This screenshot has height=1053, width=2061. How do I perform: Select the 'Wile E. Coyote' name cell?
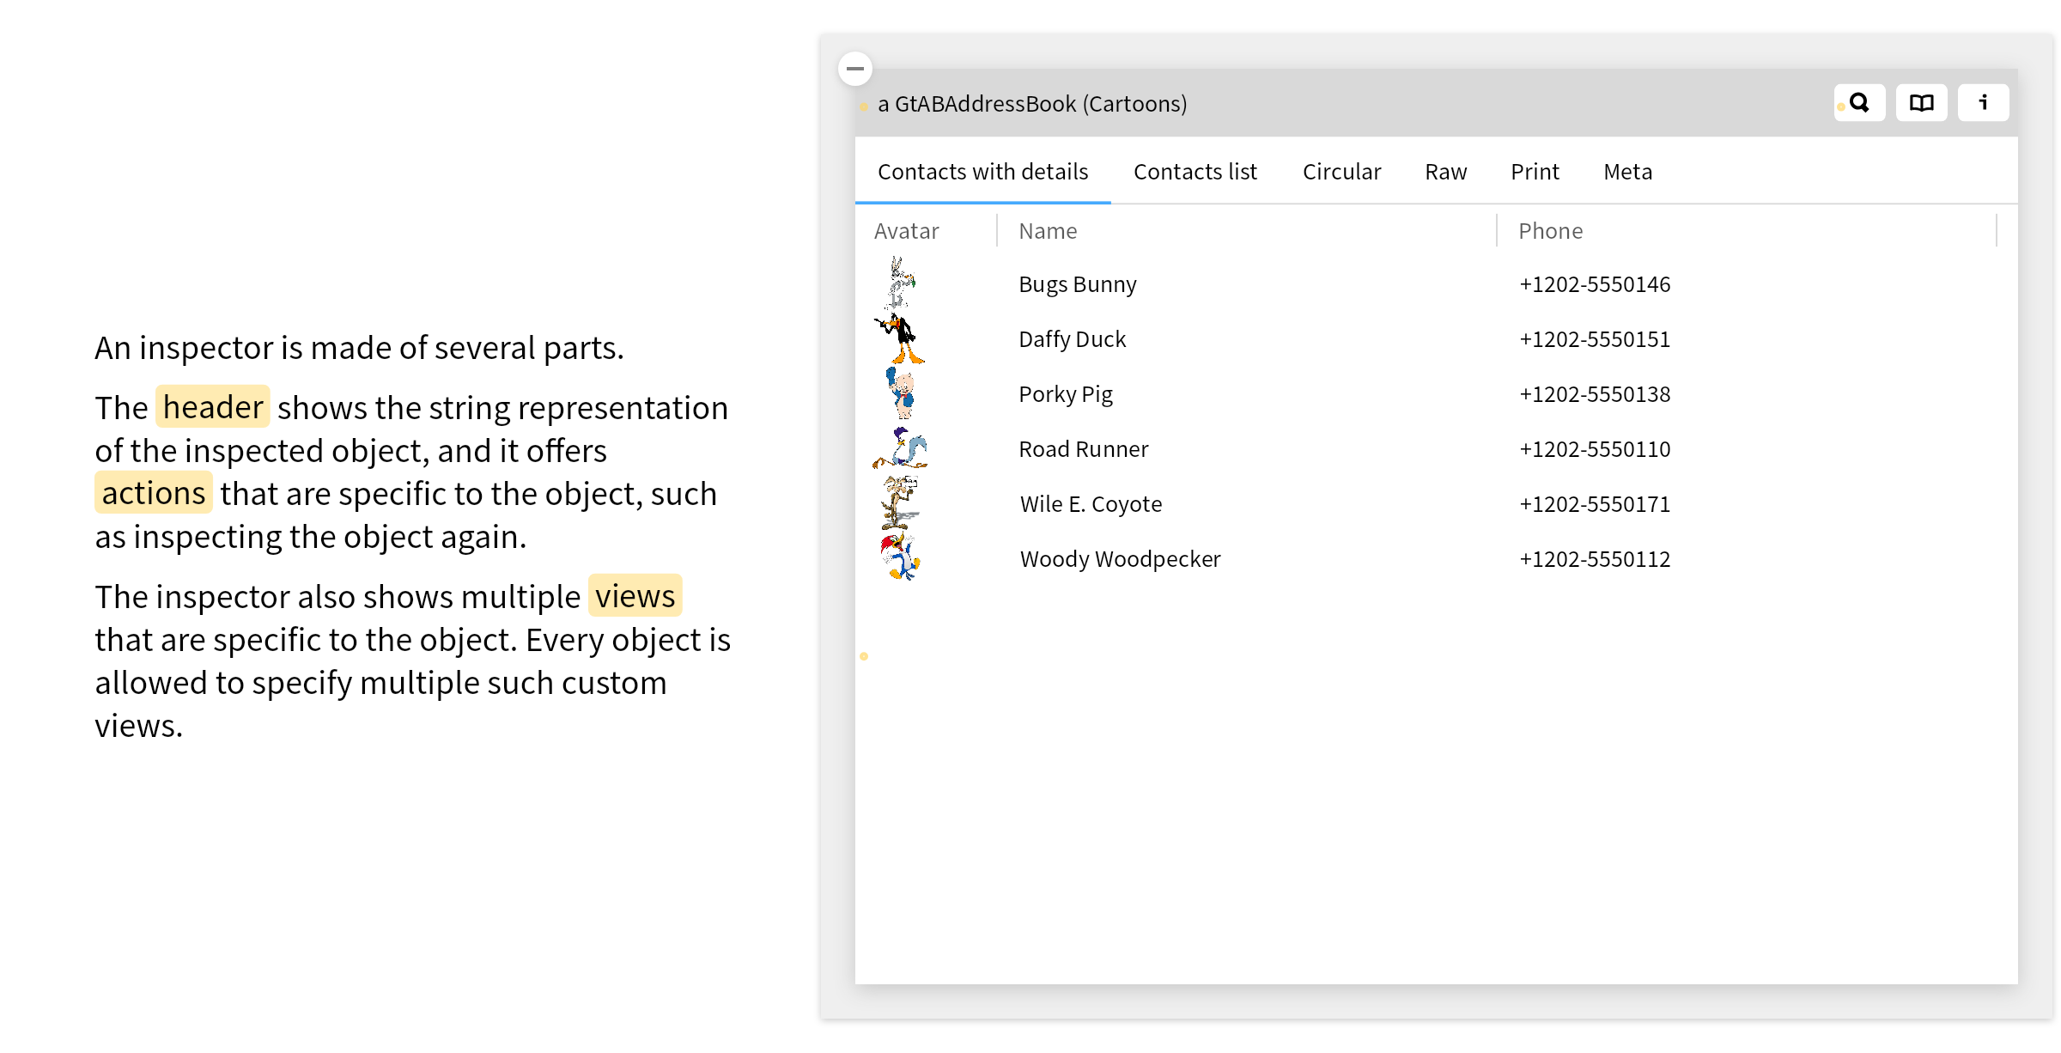click(x=1091, y=504)
